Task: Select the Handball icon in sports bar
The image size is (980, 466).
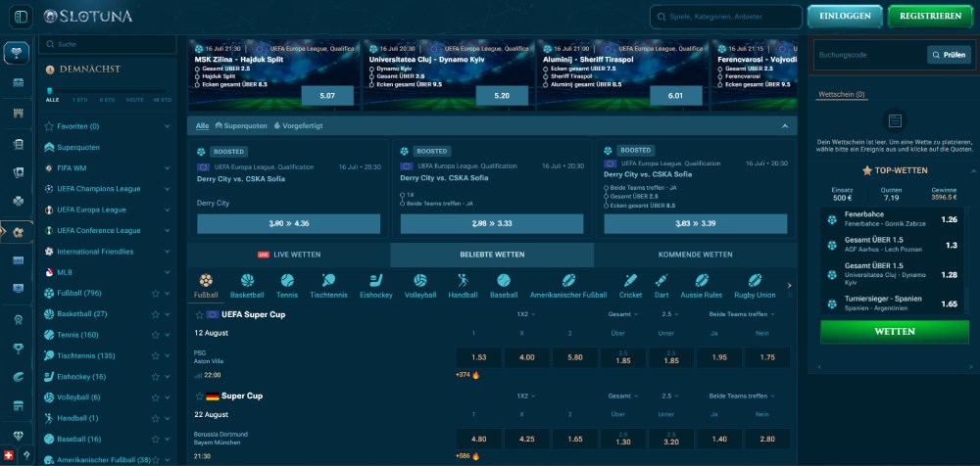Action: [x=463, y=280]
